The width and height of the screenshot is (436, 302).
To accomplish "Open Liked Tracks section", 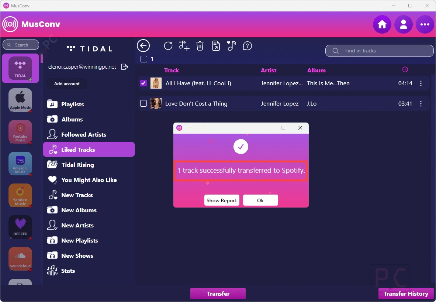I will (x=89, y=150).
